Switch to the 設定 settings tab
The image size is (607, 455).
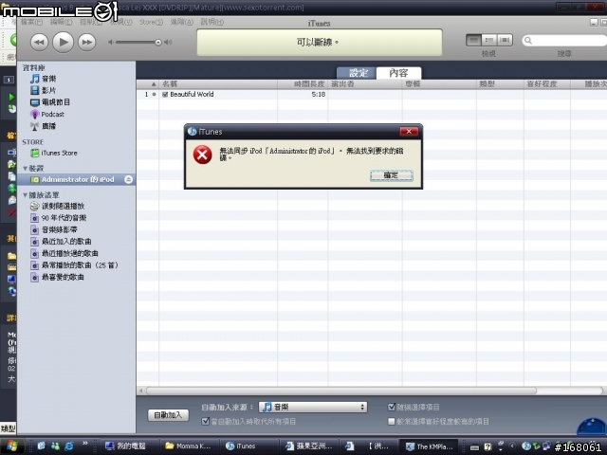coord(358,73)
